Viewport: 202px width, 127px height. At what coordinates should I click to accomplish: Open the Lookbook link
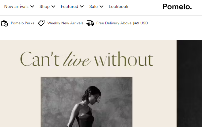point(119,6)
